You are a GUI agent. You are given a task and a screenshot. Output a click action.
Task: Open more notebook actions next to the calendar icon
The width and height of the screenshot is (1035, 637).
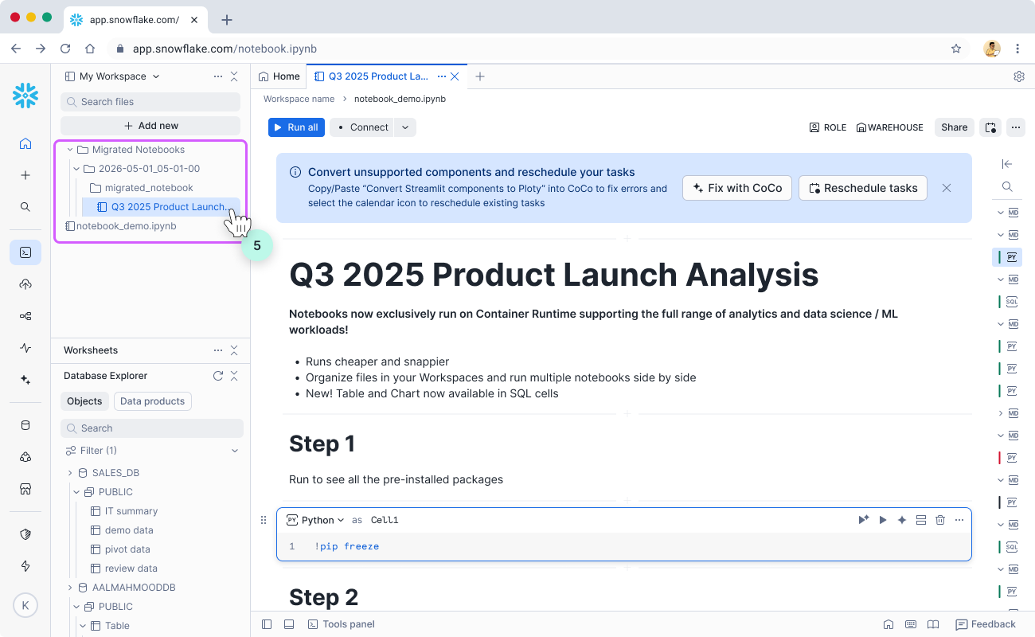1015,127
